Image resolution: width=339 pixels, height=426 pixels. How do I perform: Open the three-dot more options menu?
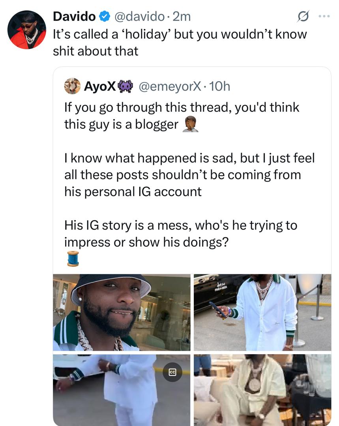click(x=324, y=17)
